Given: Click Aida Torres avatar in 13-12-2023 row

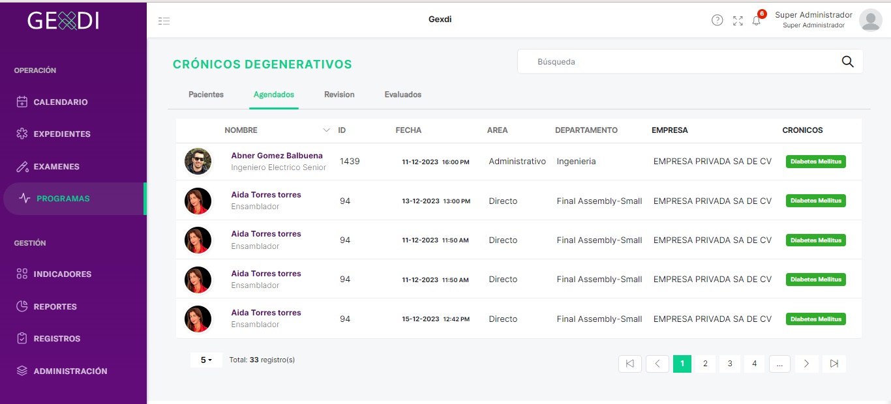Looking at the screenshot, I should pos(198,201).
